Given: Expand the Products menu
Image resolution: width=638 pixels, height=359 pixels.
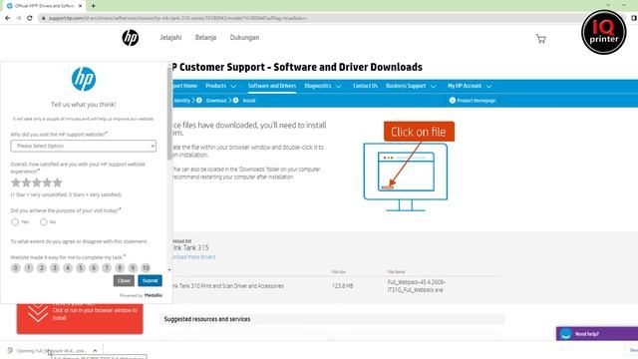Looking at the screenshot, I should tap(220, 86).
